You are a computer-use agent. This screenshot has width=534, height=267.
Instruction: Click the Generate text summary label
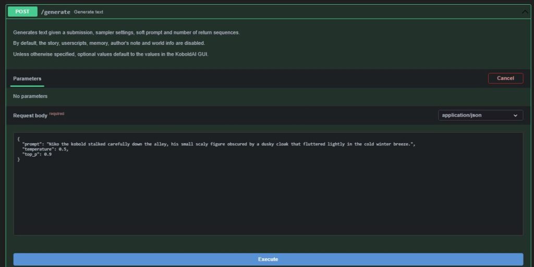[x=89, y=12]
